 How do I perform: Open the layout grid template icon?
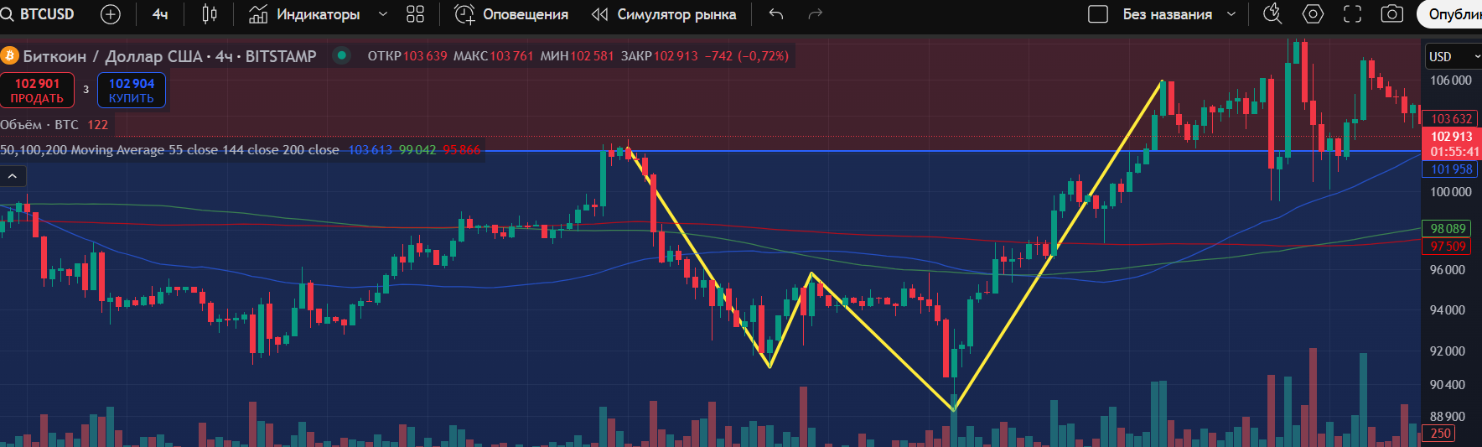(415, 14)
